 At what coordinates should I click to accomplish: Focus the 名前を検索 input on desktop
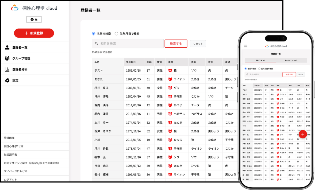pos(128,44)
